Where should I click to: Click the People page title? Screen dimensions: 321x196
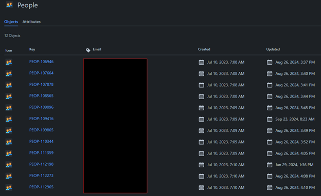coord(27,5)
